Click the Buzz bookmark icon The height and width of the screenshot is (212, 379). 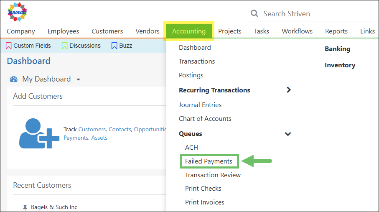click(114, 46)
